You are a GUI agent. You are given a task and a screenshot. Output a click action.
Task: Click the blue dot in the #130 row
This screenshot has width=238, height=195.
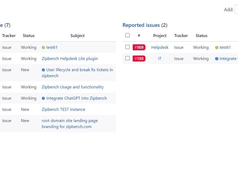(x=217, y=59)
